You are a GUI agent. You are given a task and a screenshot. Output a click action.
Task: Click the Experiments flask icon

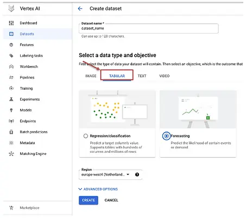click(x=11, y=99)
